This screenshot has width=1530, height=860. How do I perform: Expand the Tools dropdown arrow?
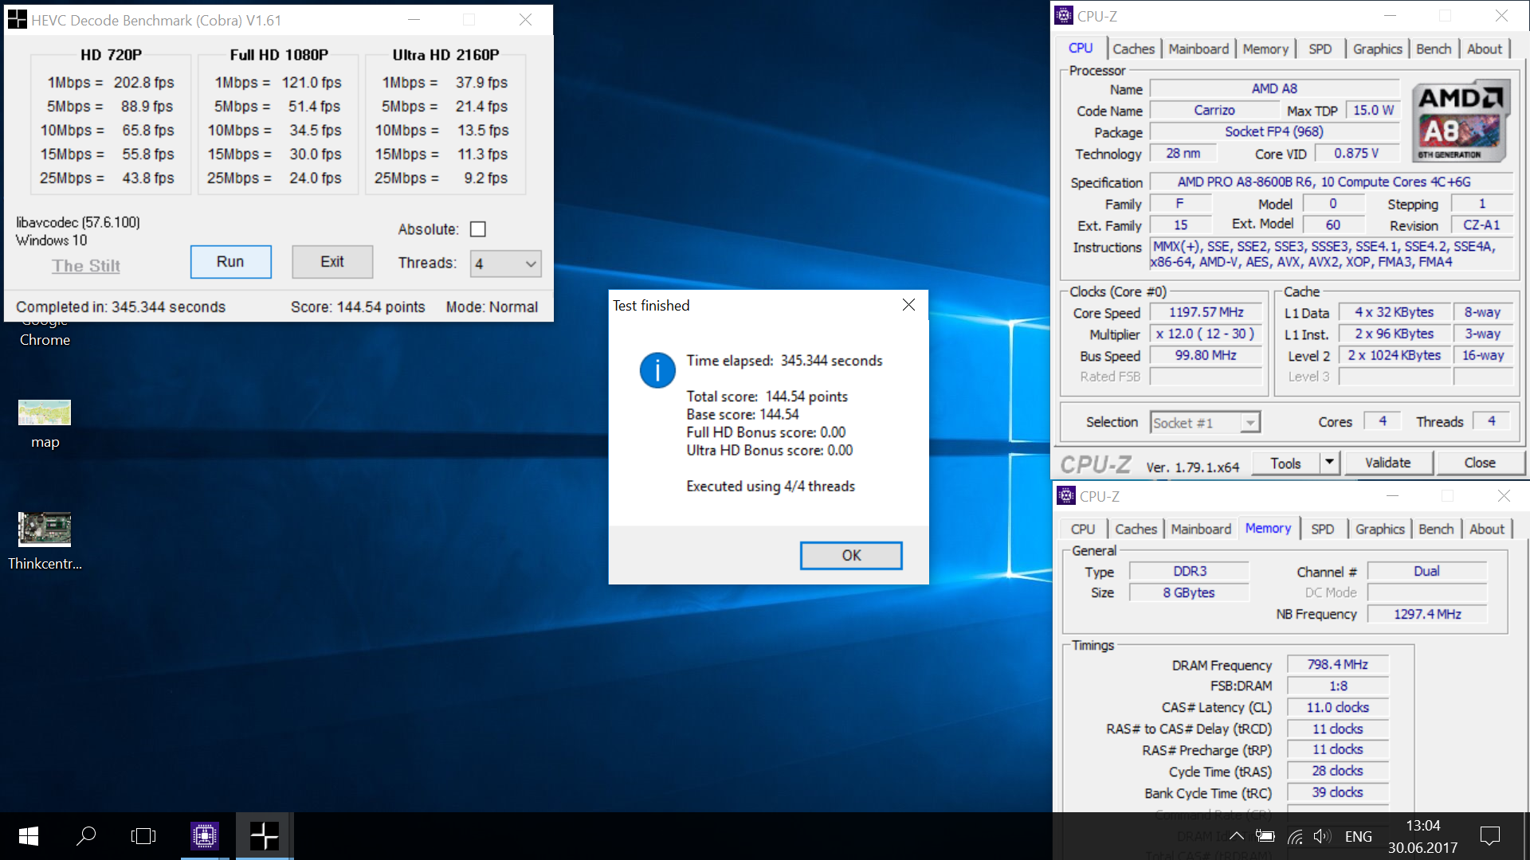click(x=1329, y=463)
